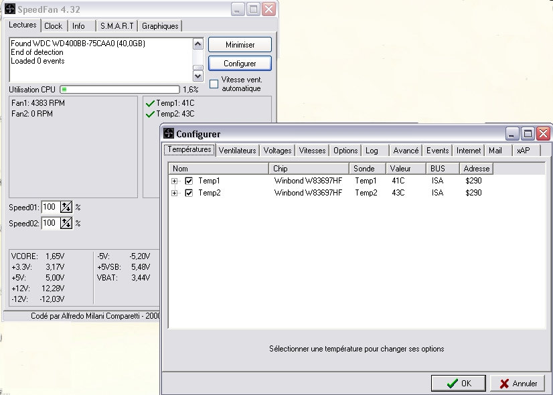Maximize the Configurer window
This screenshot has height=395, width=553.
point(528,134)
